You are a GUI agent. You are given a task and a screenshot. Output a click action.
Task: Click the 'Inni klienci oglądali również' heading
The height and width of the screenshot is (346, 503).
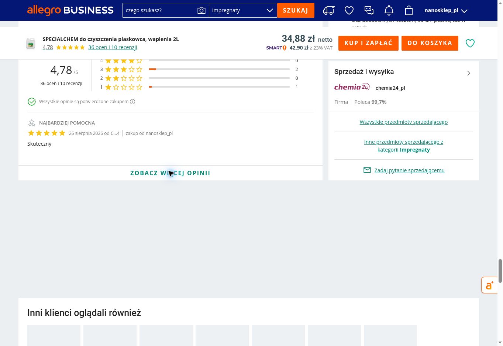click(x=84, y=313)
